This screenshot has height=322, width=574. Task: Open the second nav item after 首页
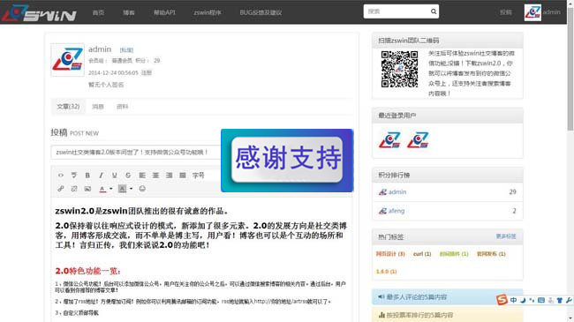click(x=129, y=12)
